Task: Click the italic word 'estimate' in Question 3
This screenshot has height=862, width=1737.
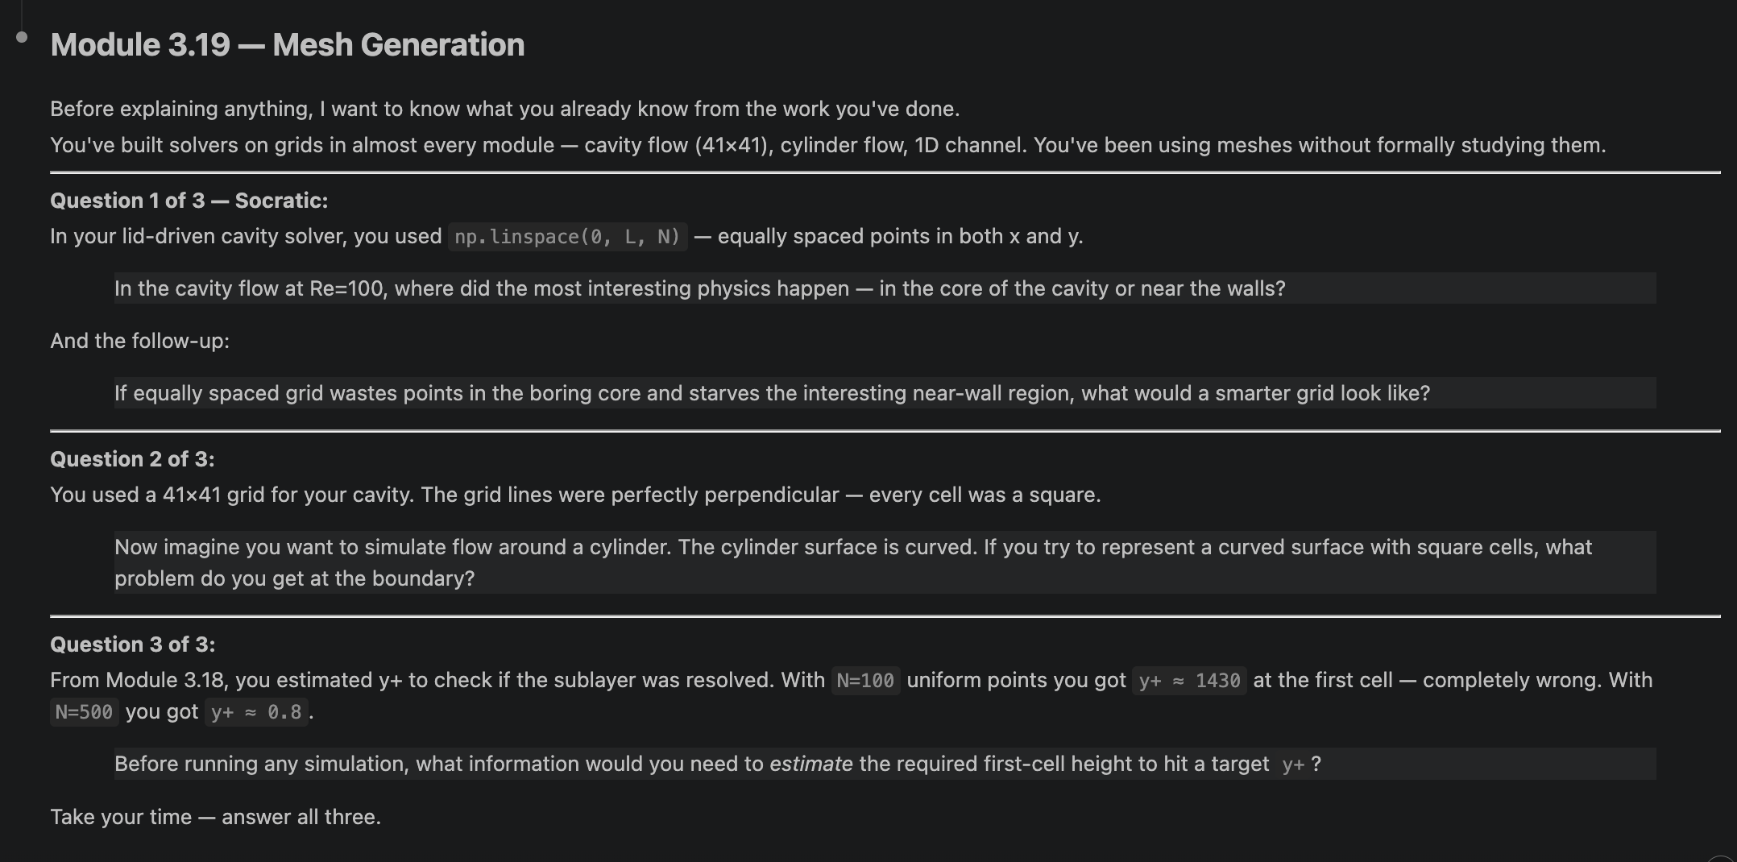Action: pyautogui.click(x=810, y=764)
